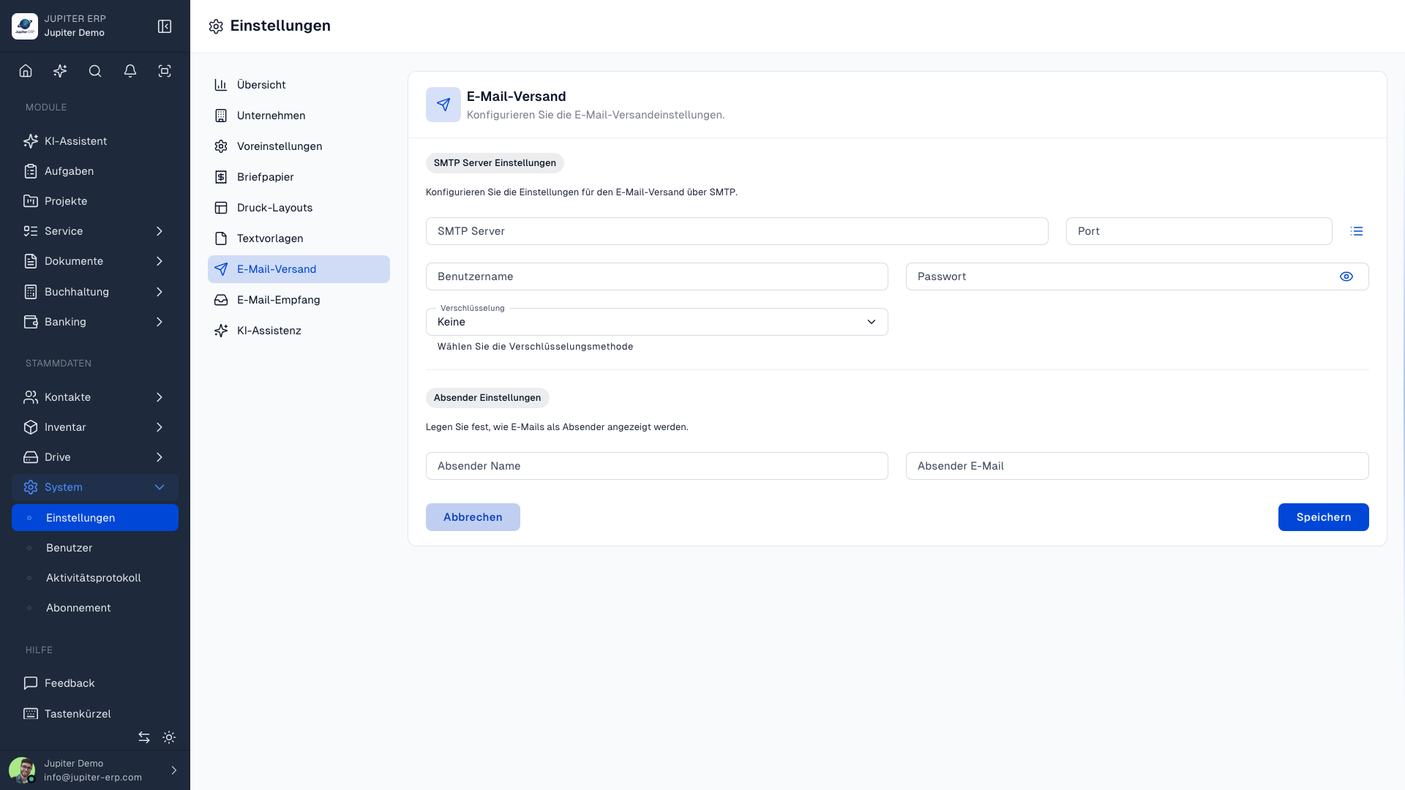
Task: Open Projekte module
Action: [95, 201]
